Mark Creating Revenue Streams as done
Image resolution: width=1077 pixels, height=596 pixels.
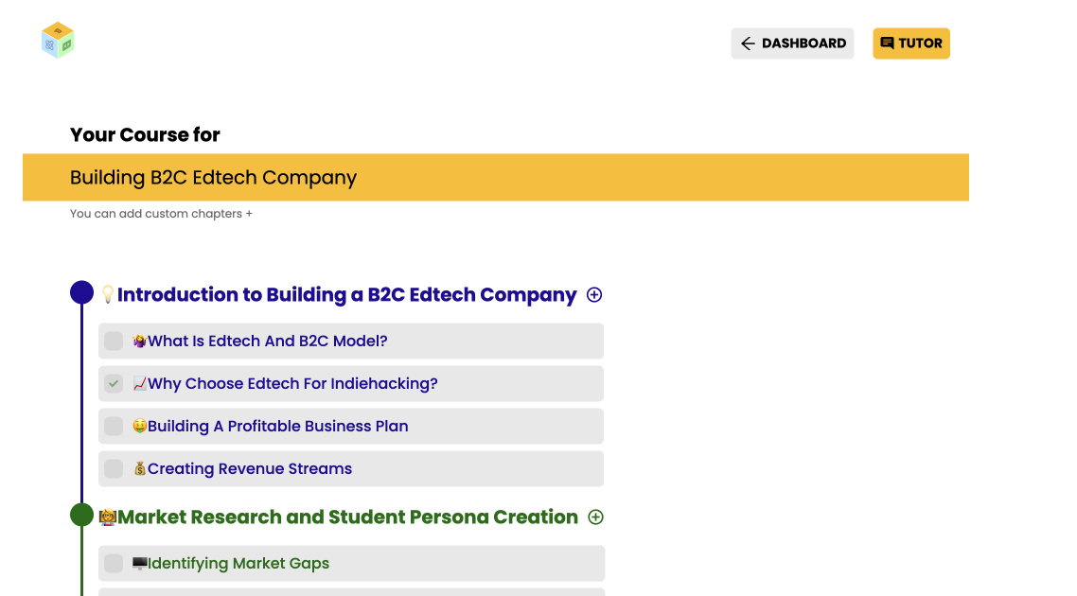click(114, 469)
